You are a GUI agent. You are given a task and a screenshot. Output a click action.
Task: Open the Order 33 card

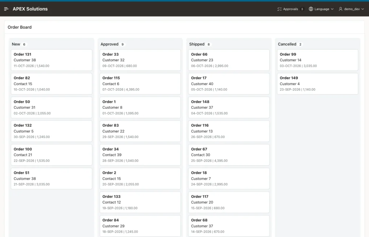pyautogui.click(x=140, y=60)
